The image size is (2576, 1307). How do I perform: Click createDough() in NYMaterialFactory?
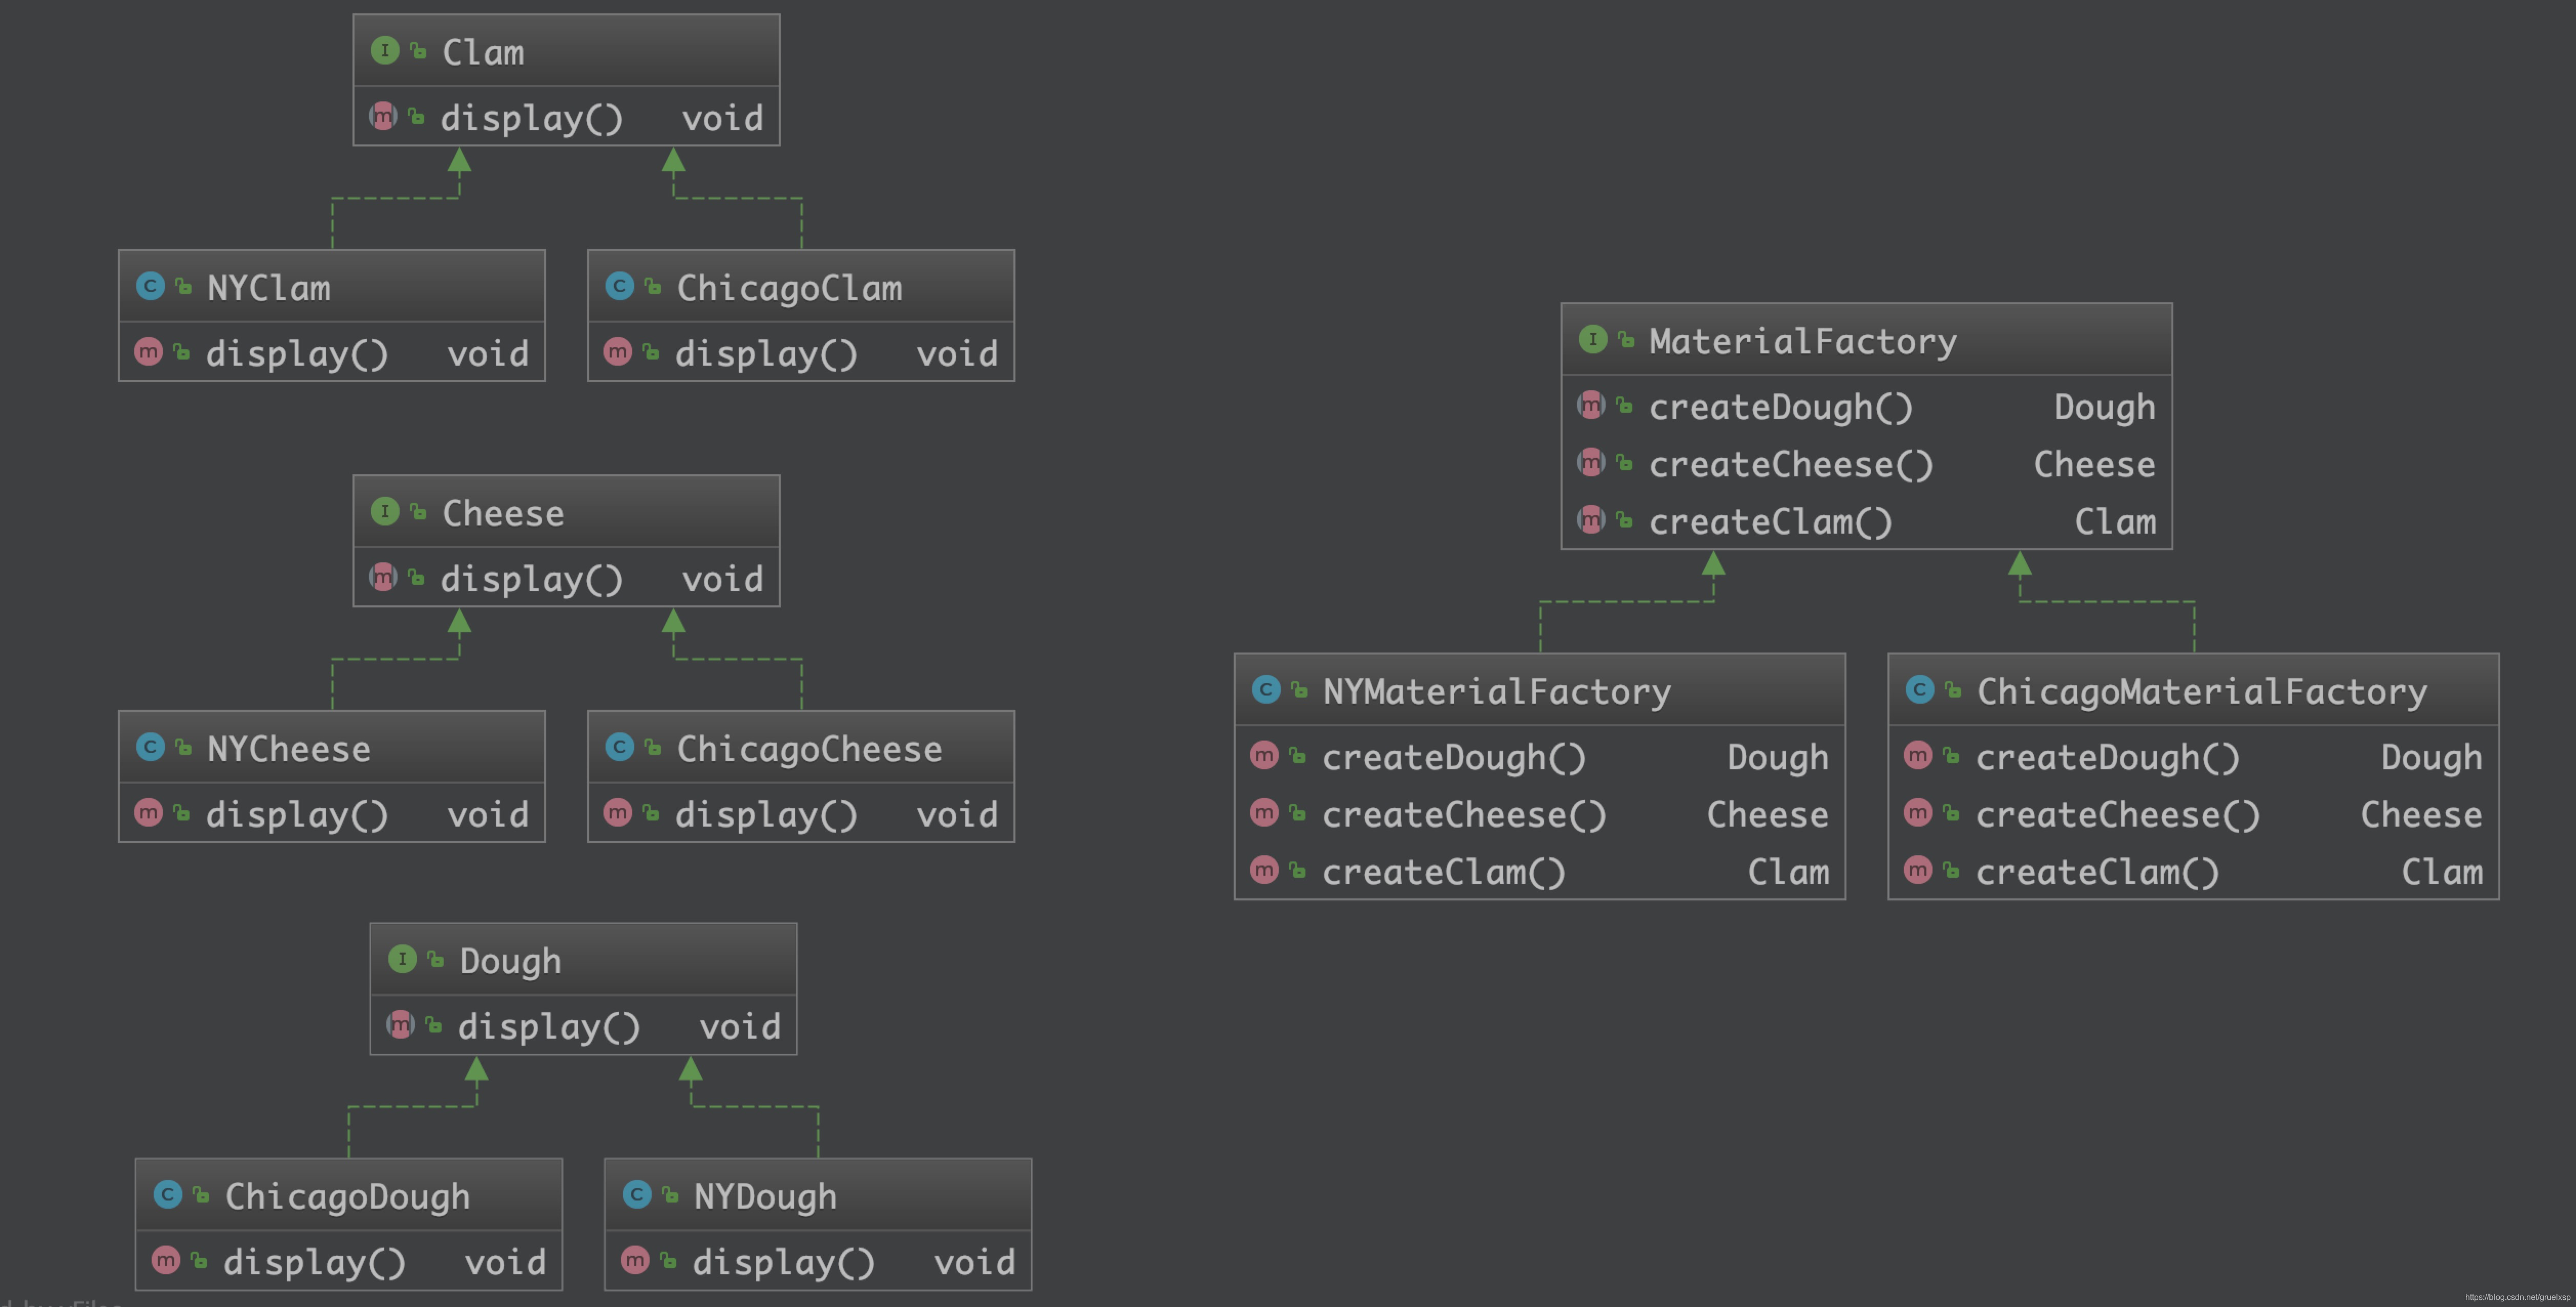click(1454, 758)
